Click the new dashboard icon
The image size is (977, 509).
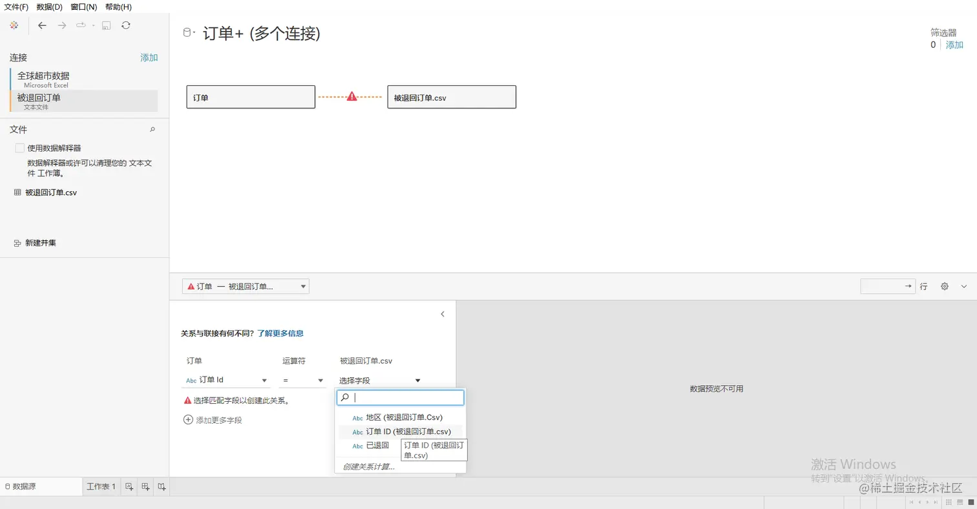tap(146, 486)
